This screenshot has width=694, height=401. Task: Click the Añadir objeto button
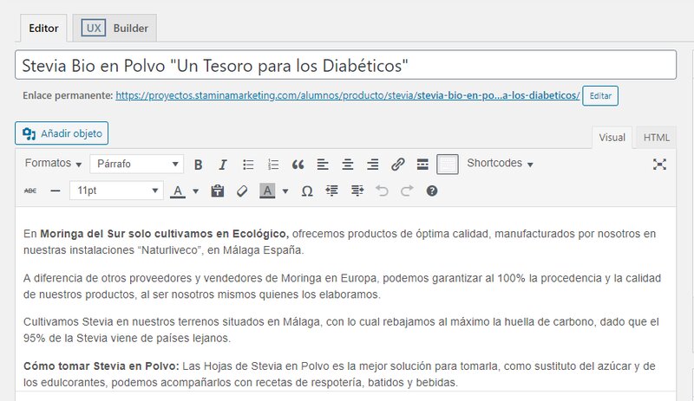[x=62, y=133]
